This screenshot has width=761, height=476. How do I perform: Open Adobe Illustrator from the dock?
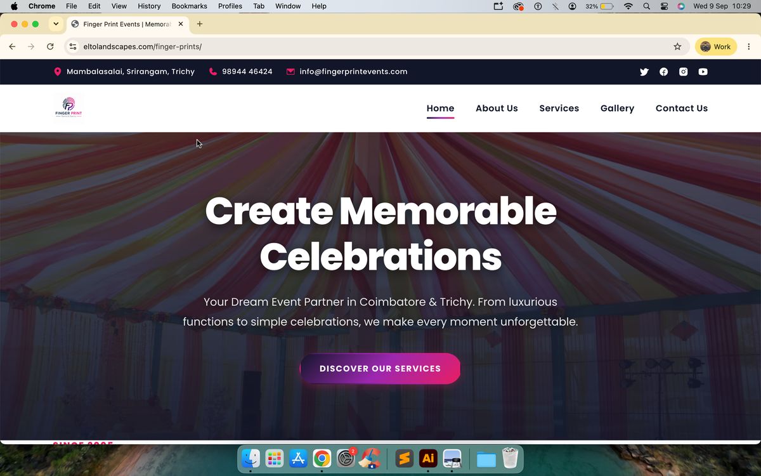pyautogui.click(x=428, y=458)
